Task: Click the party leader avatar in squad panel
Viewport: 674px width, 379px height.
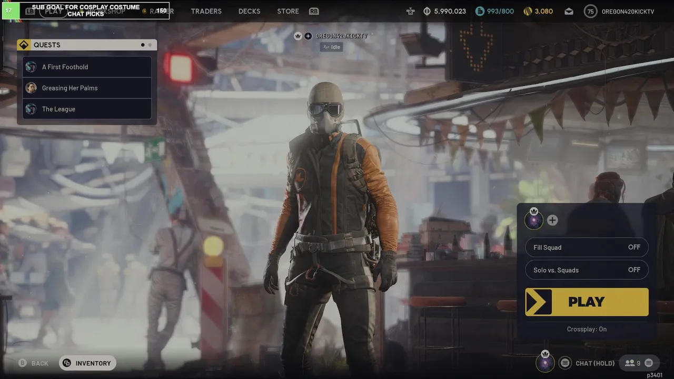Action: tap(533, 220)
